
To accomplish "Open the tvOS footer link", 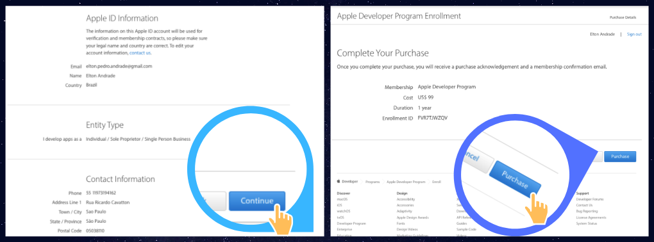I will point(340,218).
